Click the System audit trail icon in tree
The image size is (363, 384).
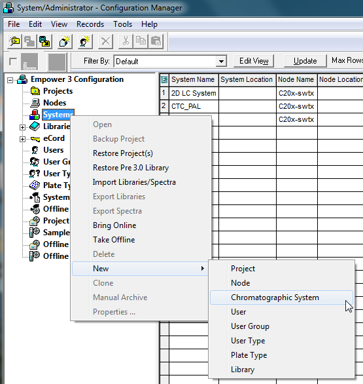[35, 197]
